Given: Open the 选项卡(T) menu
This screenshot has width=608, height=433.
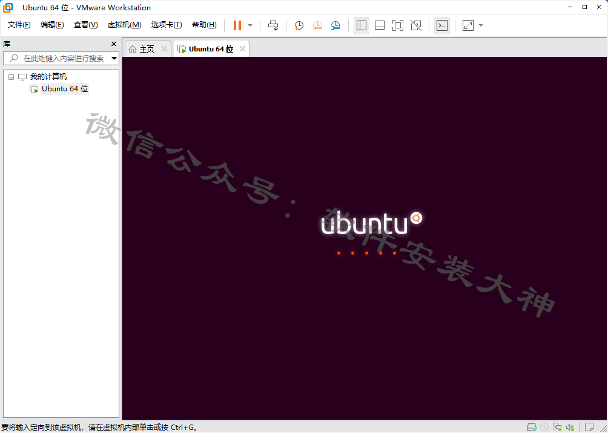Looking at the screenshot, I should (x=167, y=25).
